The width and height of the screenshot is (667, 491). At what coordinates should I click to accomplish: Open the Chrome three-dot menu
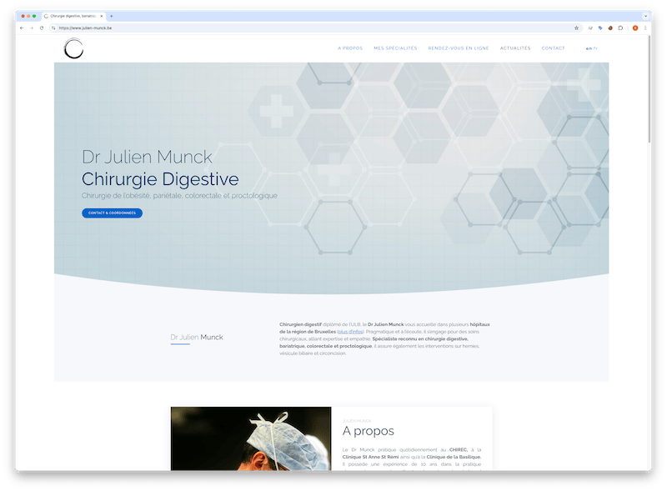(645, 28)
